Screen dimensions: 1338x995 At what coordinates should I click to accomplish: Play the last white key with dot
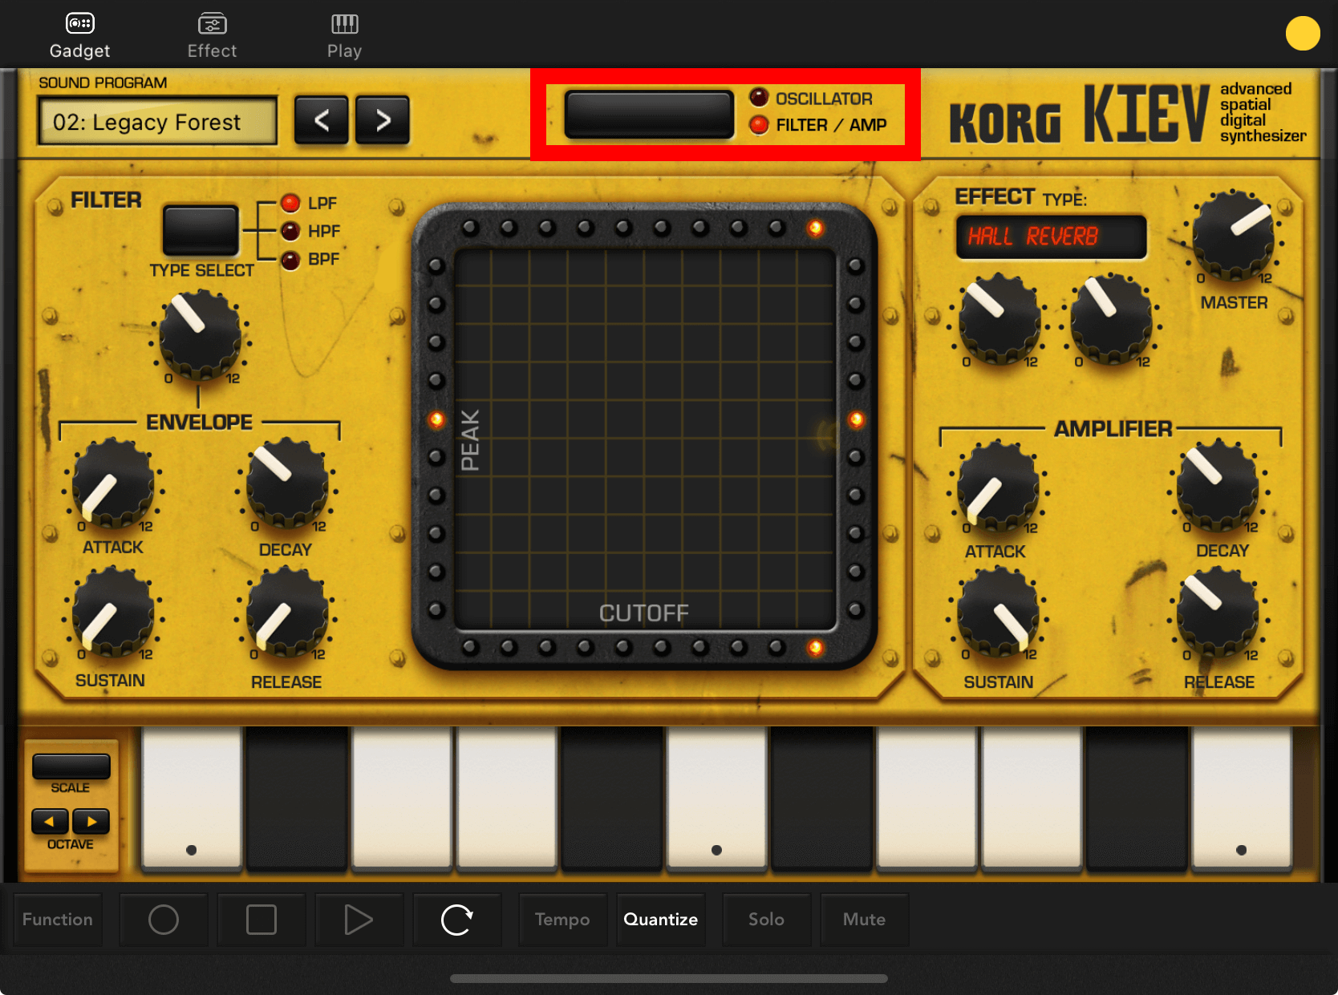click(x=1241, y=798)
